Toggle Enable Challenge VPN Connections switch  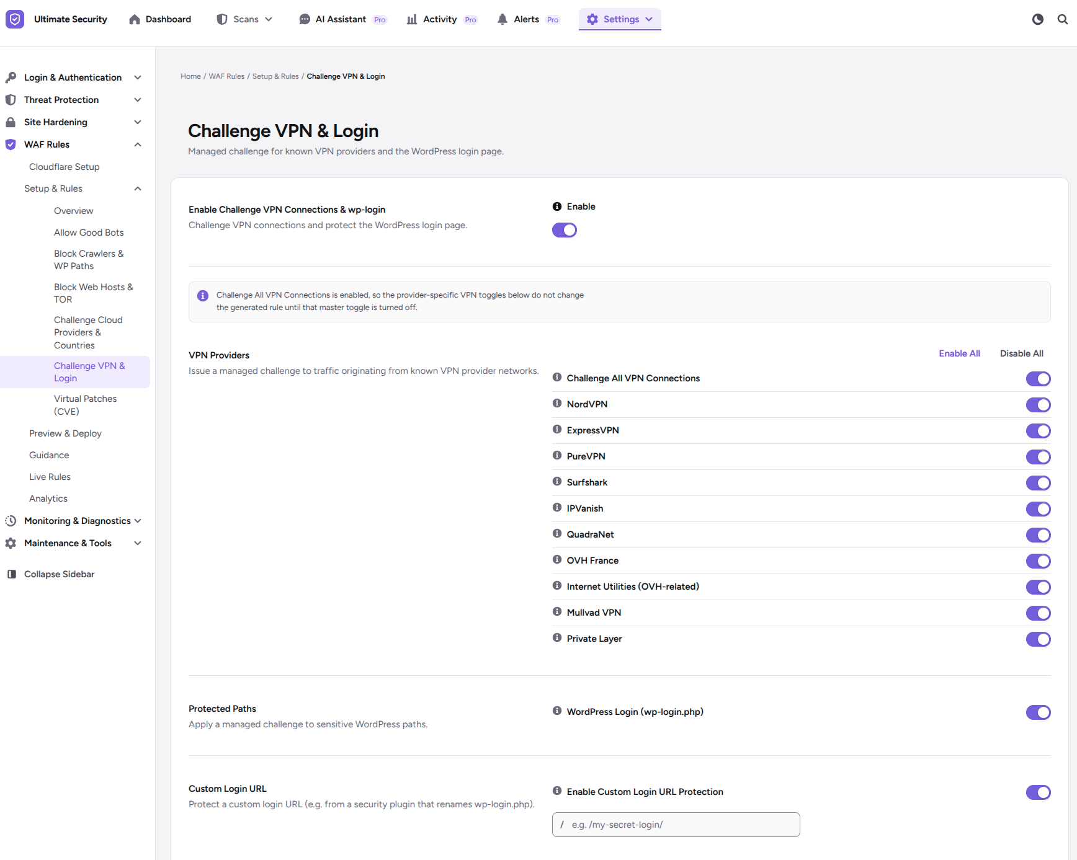565,230
